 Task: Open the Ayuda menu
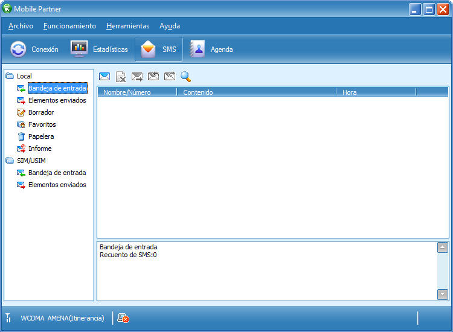tap(170, 26)
